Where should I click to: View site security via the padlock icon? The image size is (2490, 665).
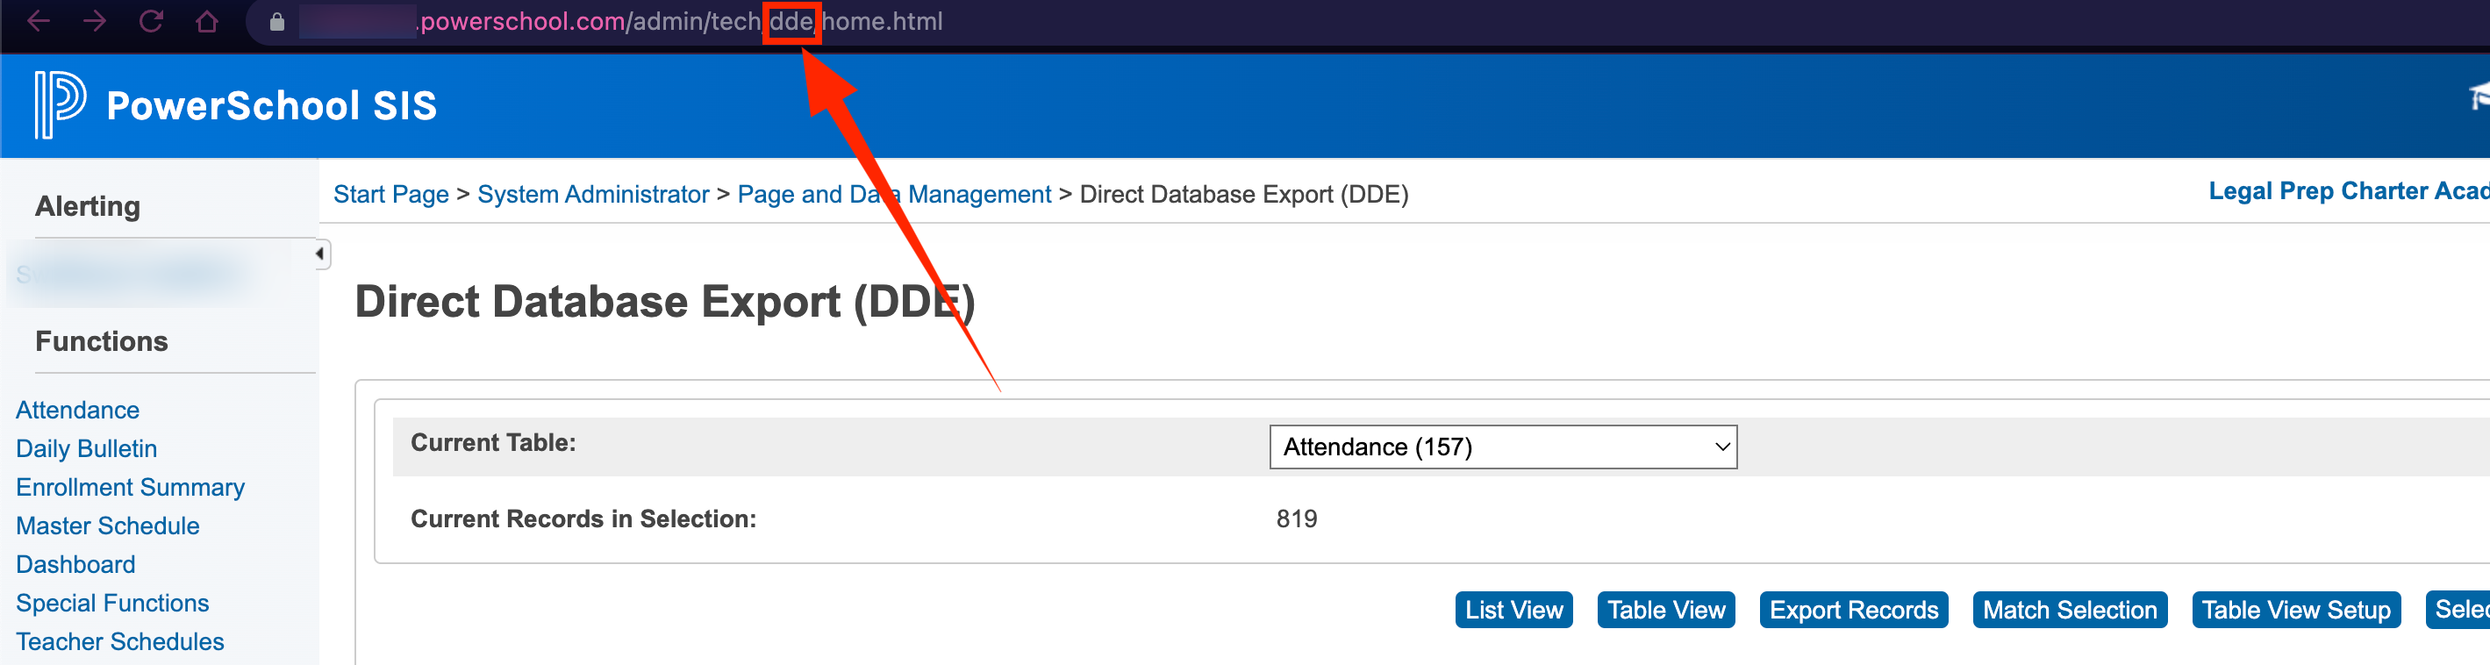pos(277,21)
